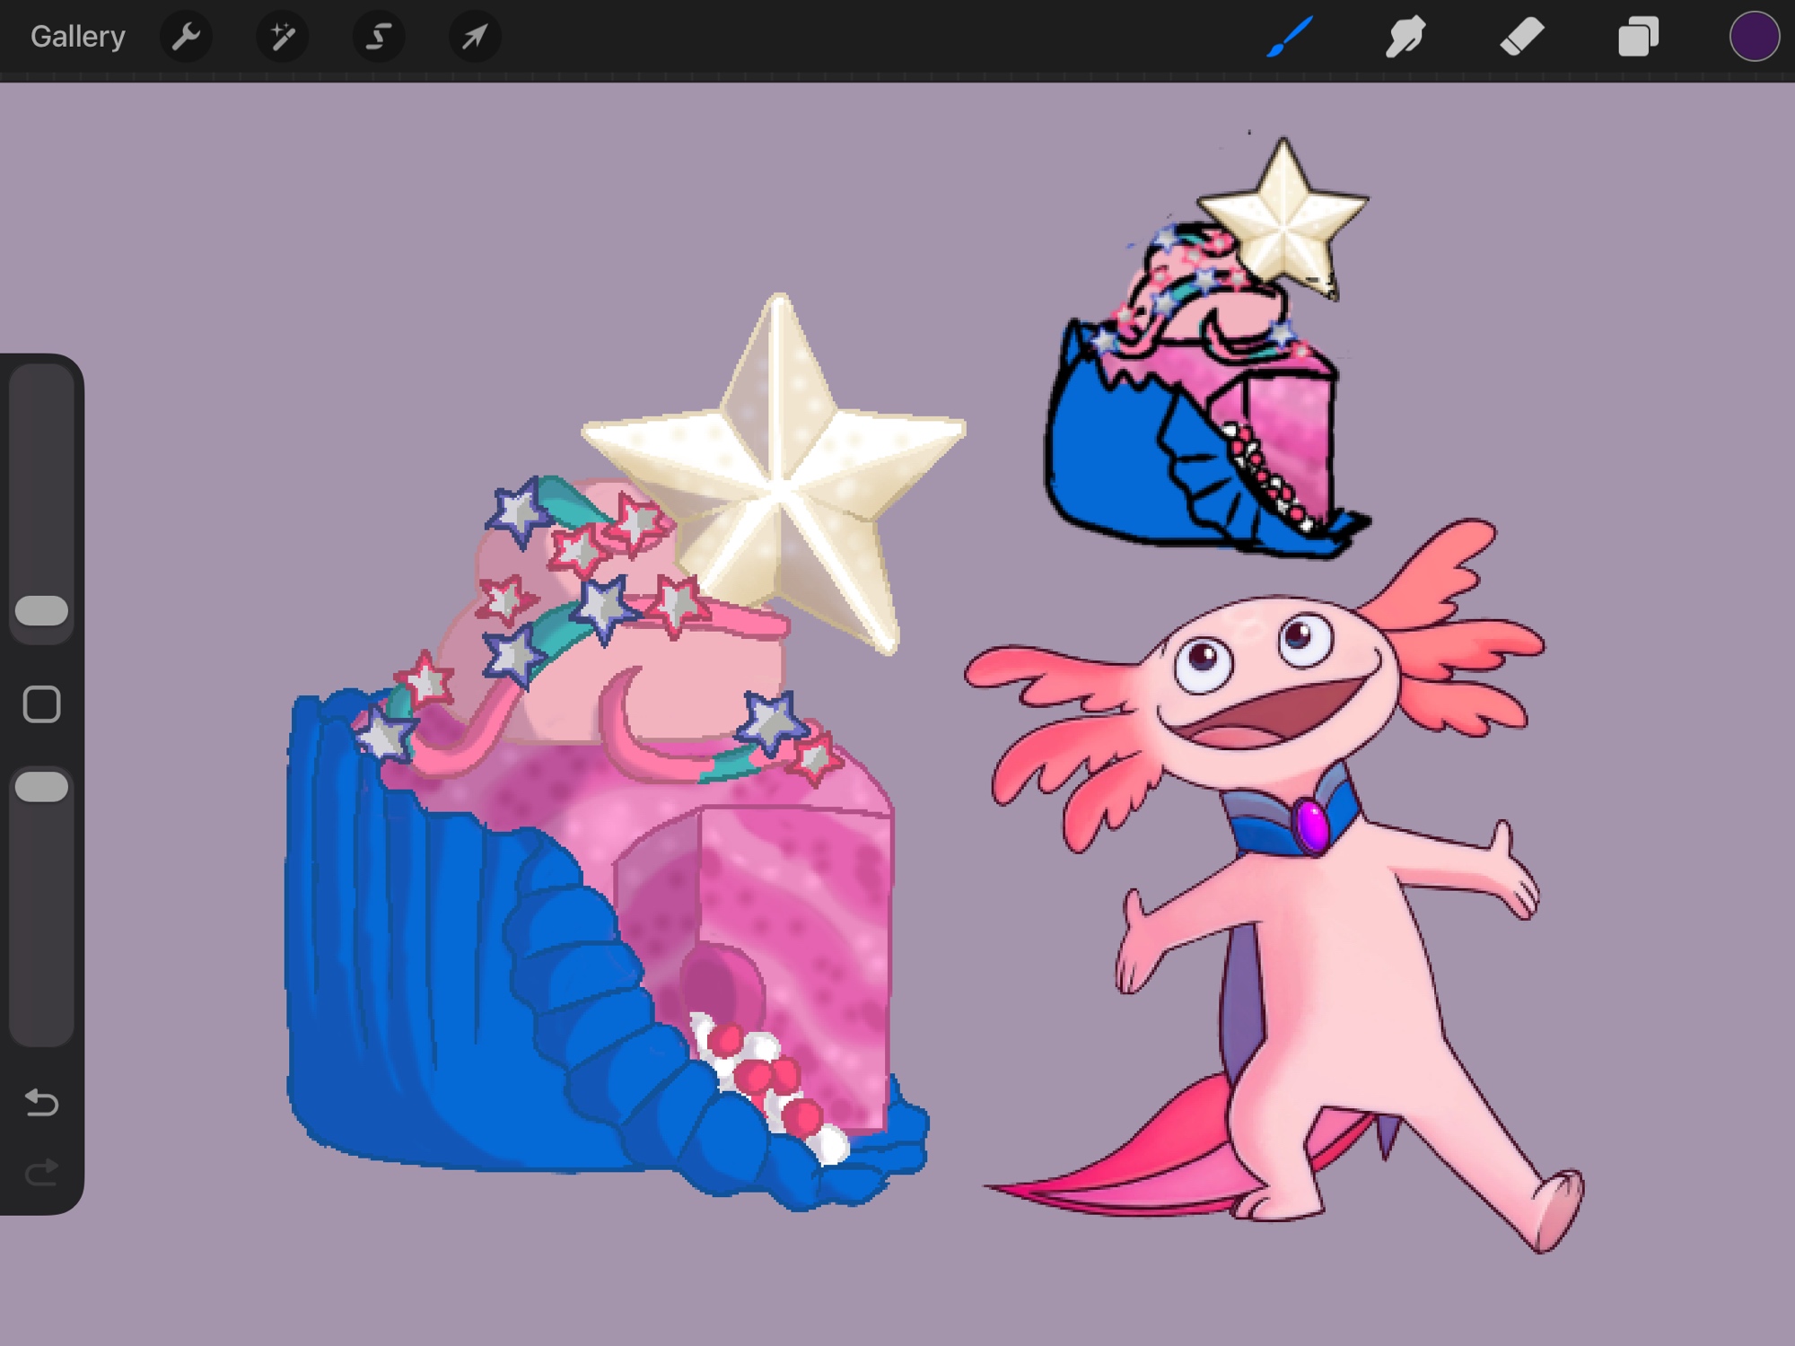This screenshot has height=1346, width=1795.
Task: Open the purple active color swatch
Action: tap(1754, 37)
